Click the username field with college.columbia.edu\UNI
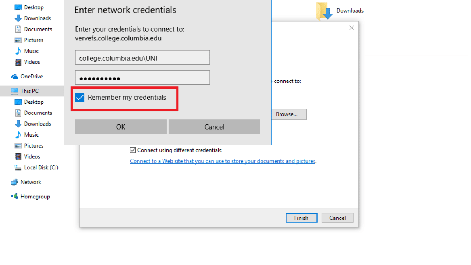 click(x=142, y=58)
